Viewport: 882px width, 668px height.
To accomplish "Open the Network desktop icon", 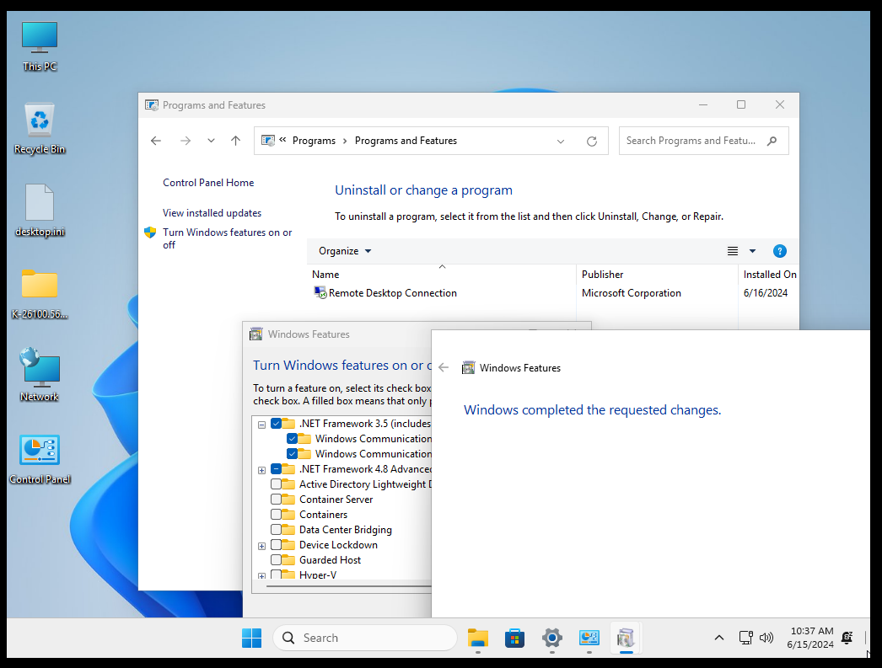I will point(40,376).
